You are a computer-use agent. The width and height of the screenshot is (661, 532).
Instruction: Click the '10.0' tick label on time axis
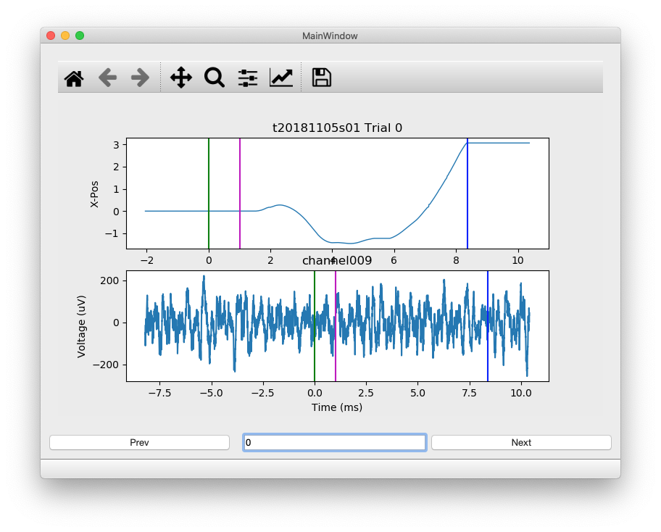[x=521, y=393]
